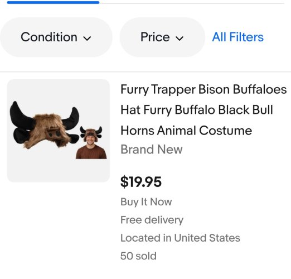Open the buffalo hat product thumbnail
Screen dimensions: 291x279
pos(59,131)
